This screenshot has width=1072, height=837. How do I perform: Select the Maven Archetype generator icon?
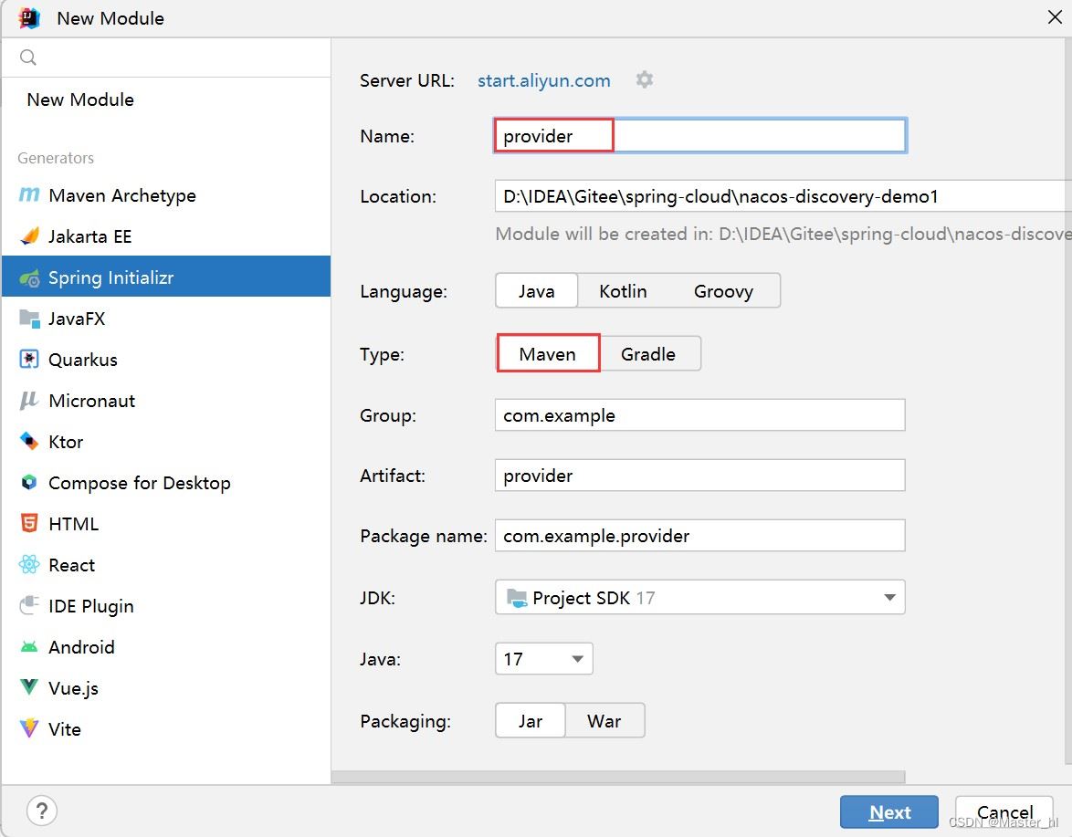(30, 195)
